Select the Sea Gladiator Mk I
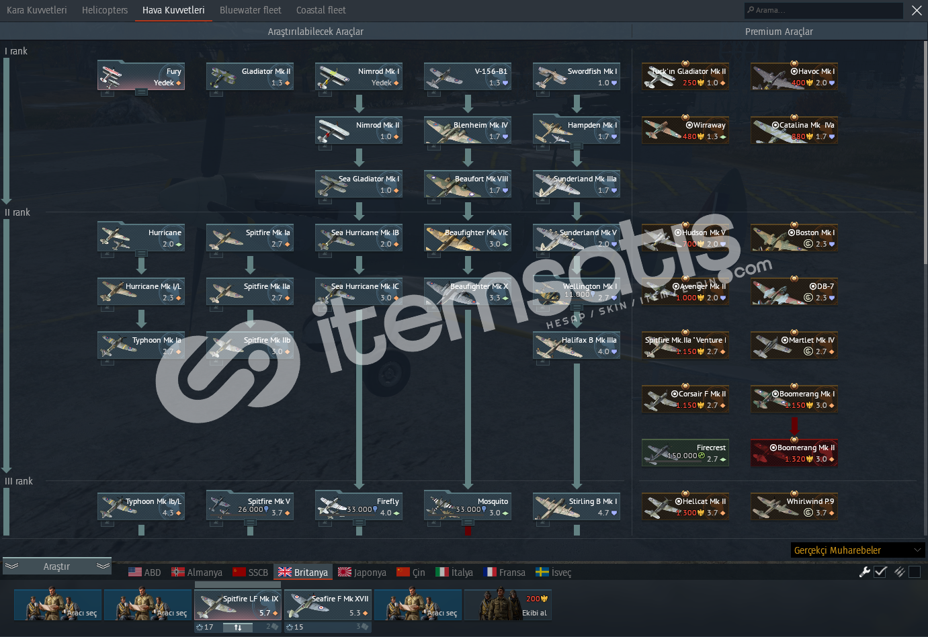Image resolution: width=928 pixels, height=637 pixels. click(359, 183)
